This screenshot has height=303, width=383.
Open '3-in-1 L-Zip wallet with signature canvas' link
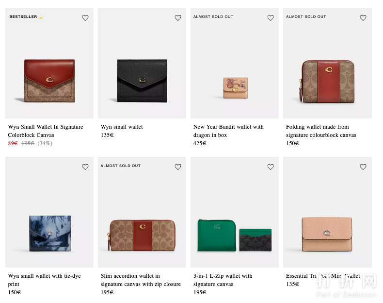click(223, 280)
